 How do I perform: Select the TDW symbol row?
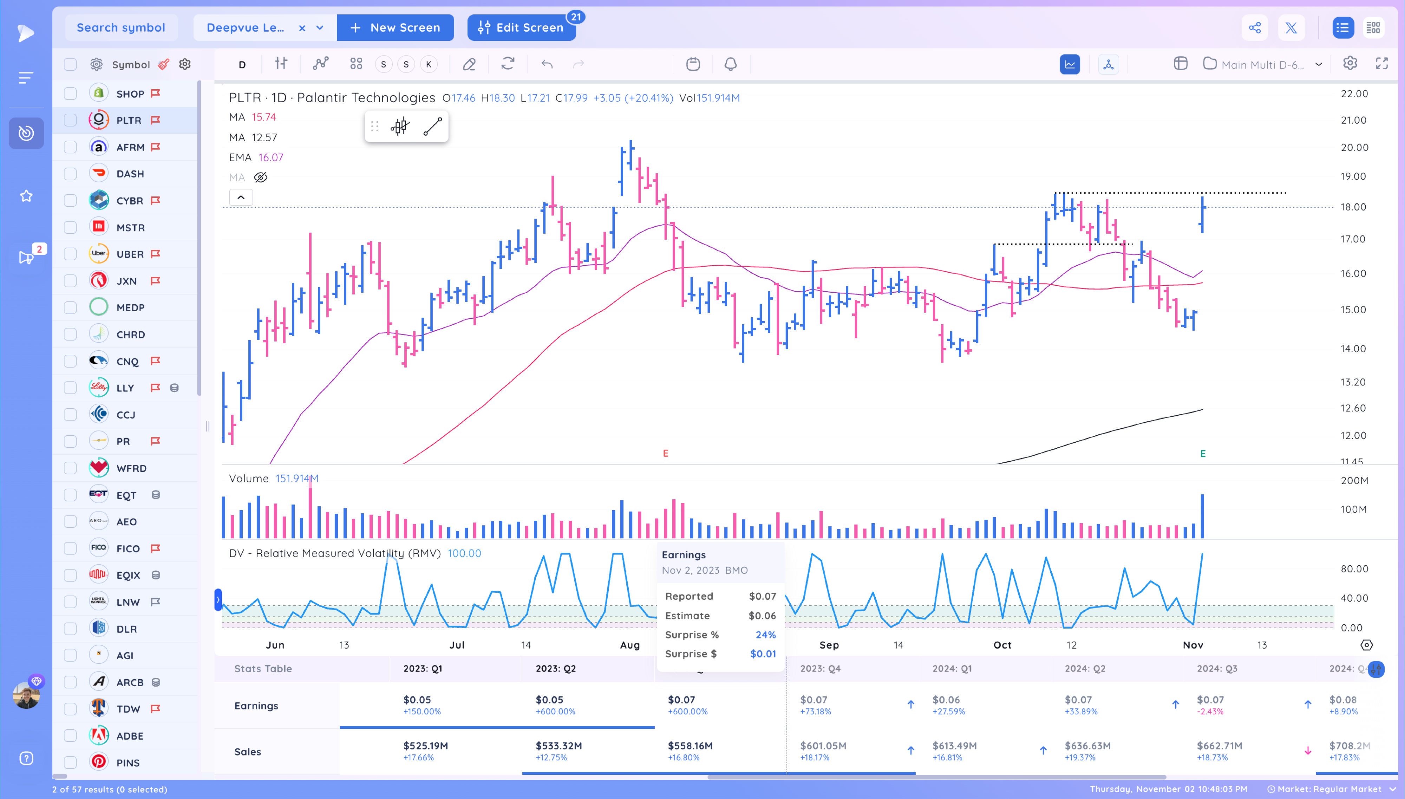tap(125, 708)
